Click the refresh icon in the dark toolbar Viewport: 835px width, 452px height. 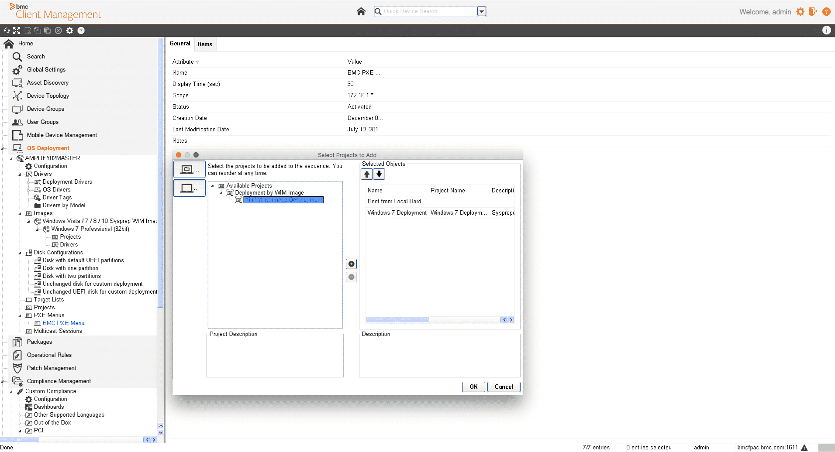pyautogui.click(x=7, y=31)
